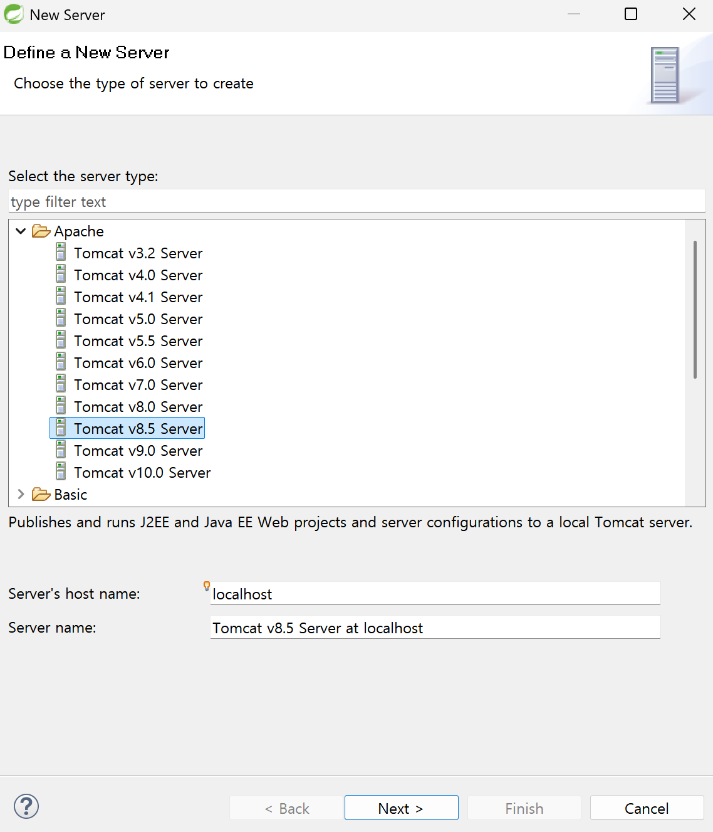The width and height of the screenshot is (713, 832).
Task: Select Tomcat v7.0 Server label
Action: [x=138, y=385]
